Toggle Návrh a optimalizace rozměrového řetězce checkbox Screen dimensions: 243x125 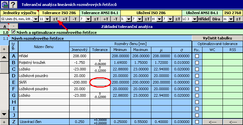(14, 32)
